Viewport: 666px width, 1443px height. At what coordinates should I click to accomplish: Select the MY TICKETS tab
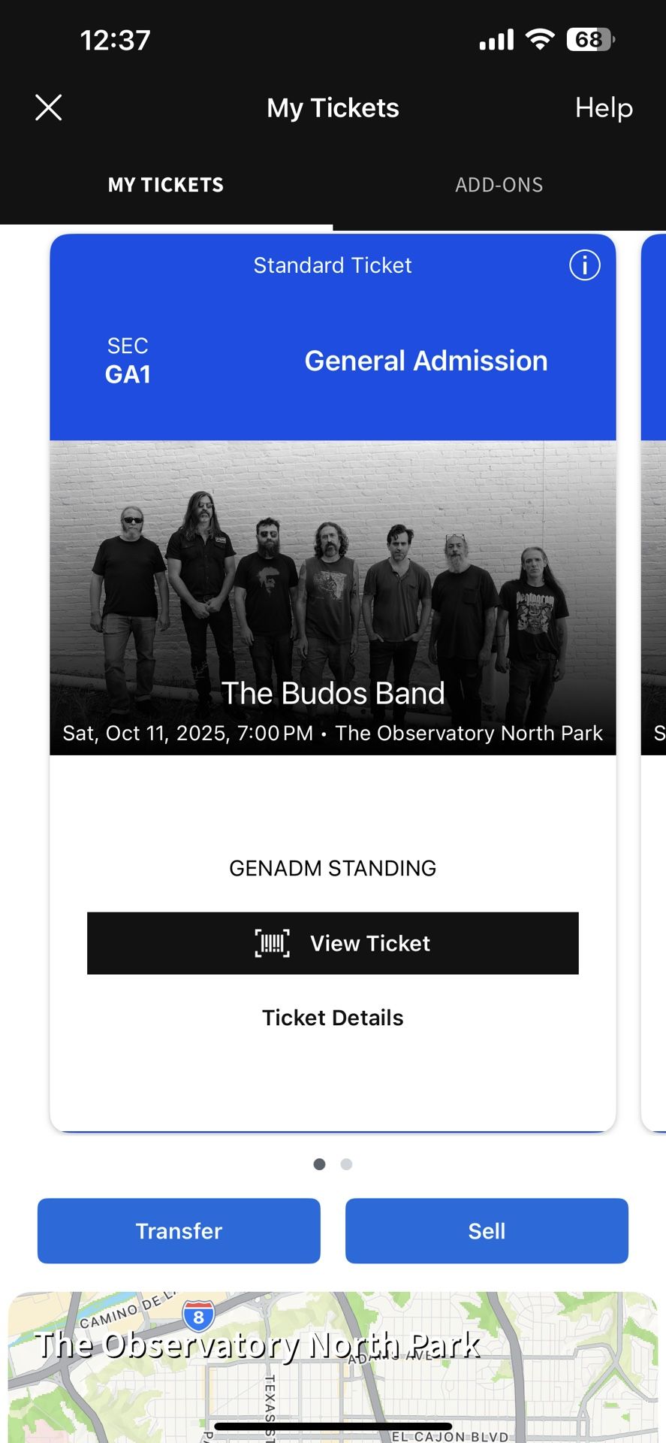166,185
